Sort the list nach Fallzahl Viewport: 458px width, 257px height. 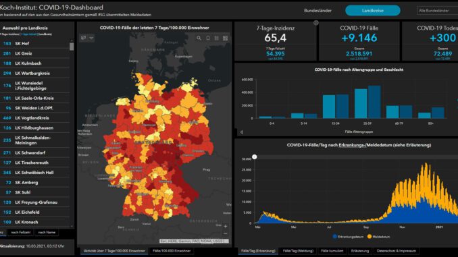point(20,233)
